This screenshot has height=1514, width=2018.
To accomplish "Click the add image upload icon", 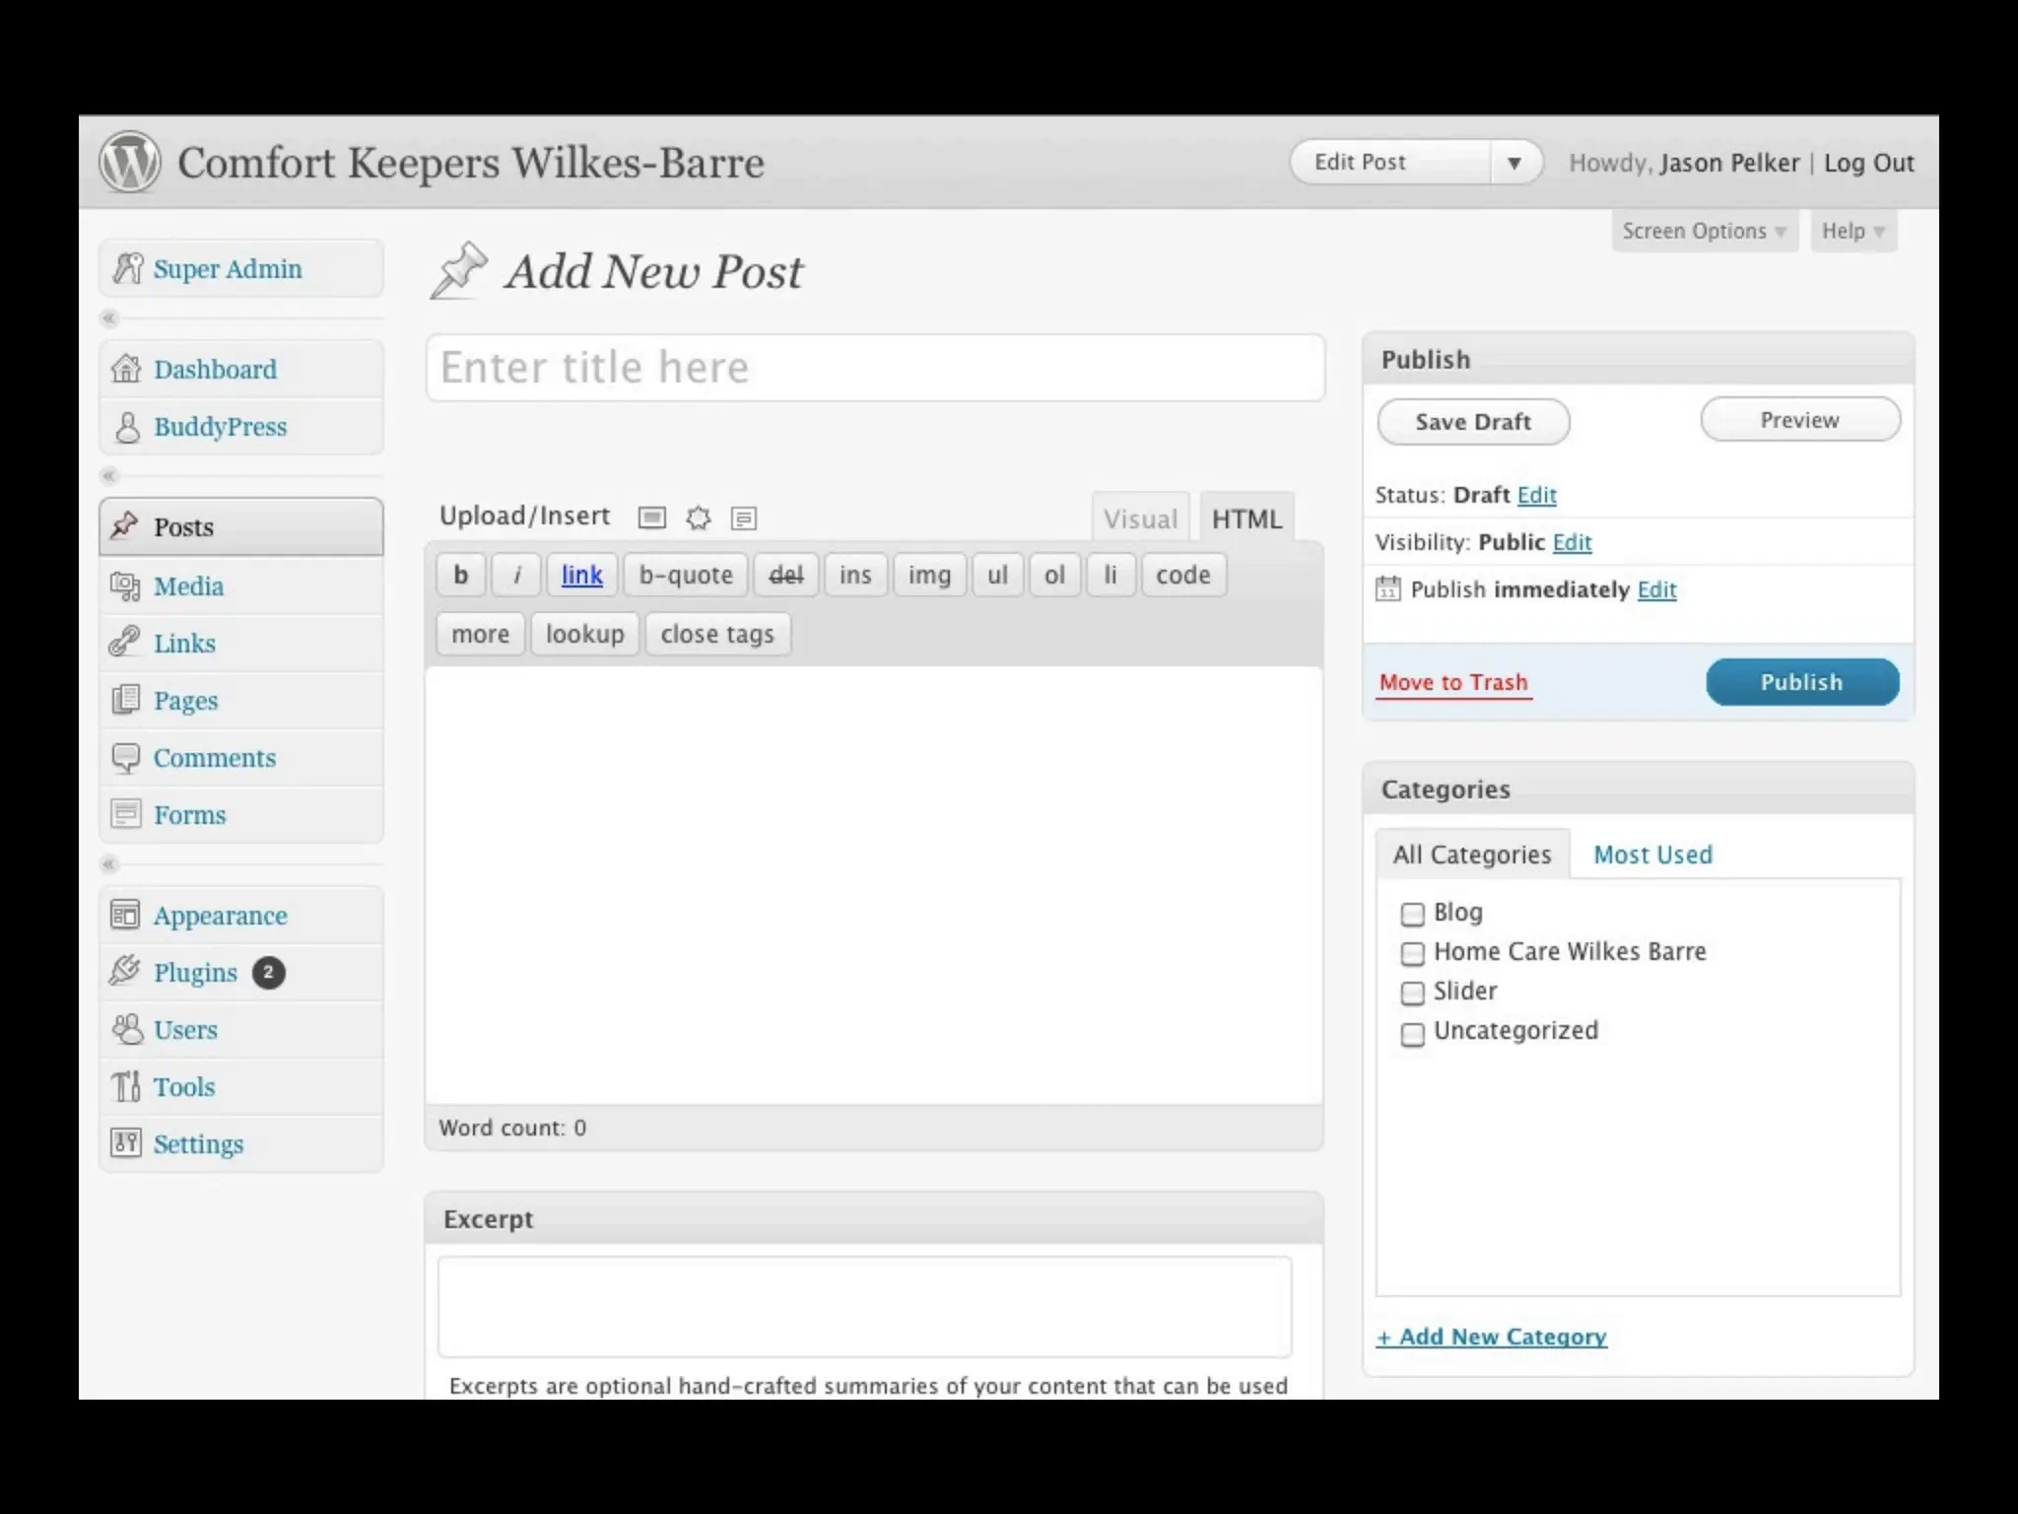I will point(651,517).
